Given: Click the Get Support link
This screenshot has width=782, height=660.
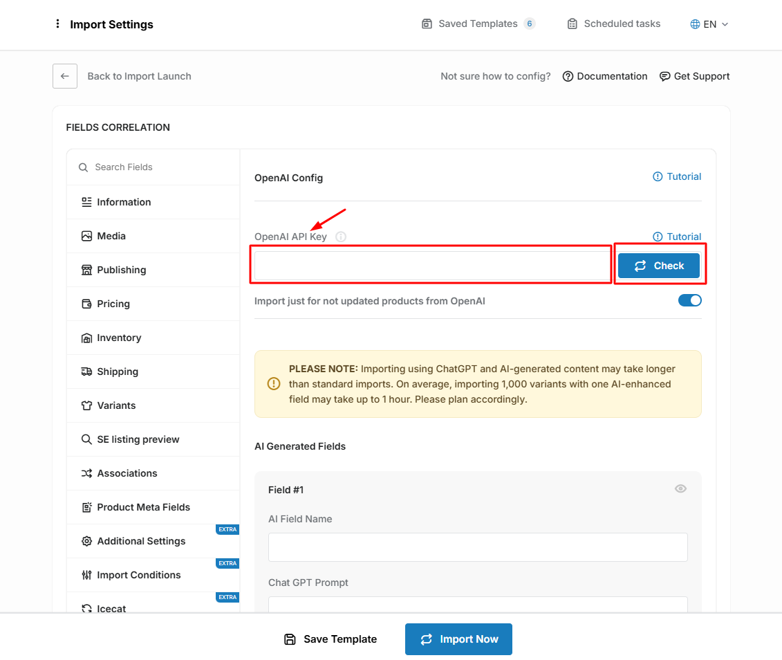Looking at the screenshot, I should [695, 76].
